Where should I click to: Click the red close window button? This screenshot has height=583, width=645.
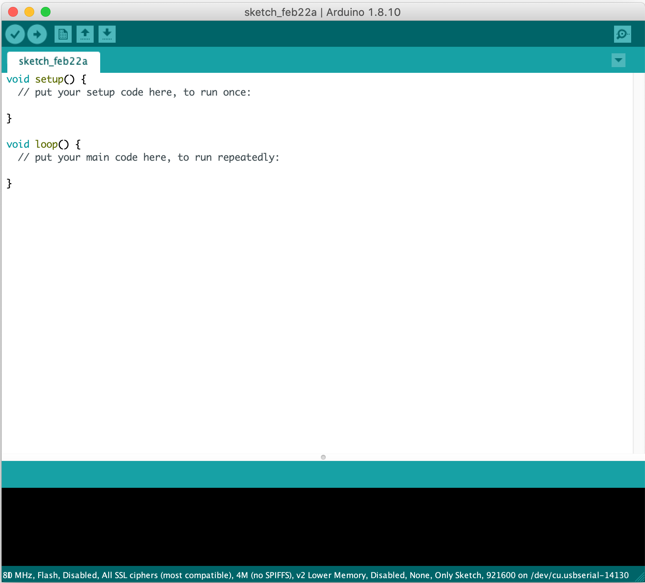pyautogui.click(x=13, y=12)
